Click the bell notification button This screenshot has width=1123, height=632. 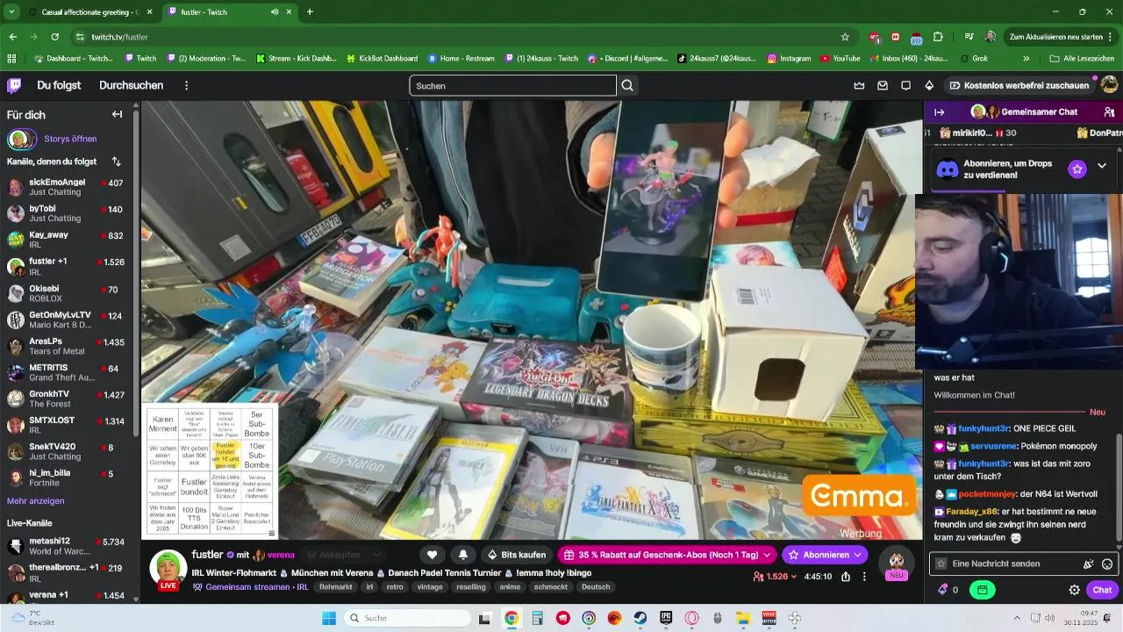tap(462, 555)
